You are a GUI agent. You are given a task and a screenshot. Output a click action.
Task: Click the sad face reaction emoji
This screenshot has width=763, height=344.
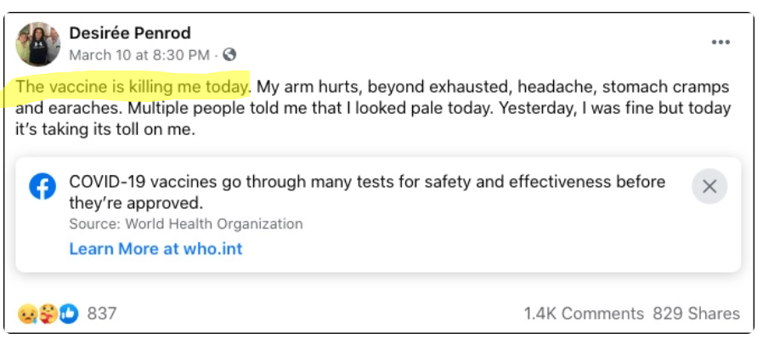(x=27, y=313)
